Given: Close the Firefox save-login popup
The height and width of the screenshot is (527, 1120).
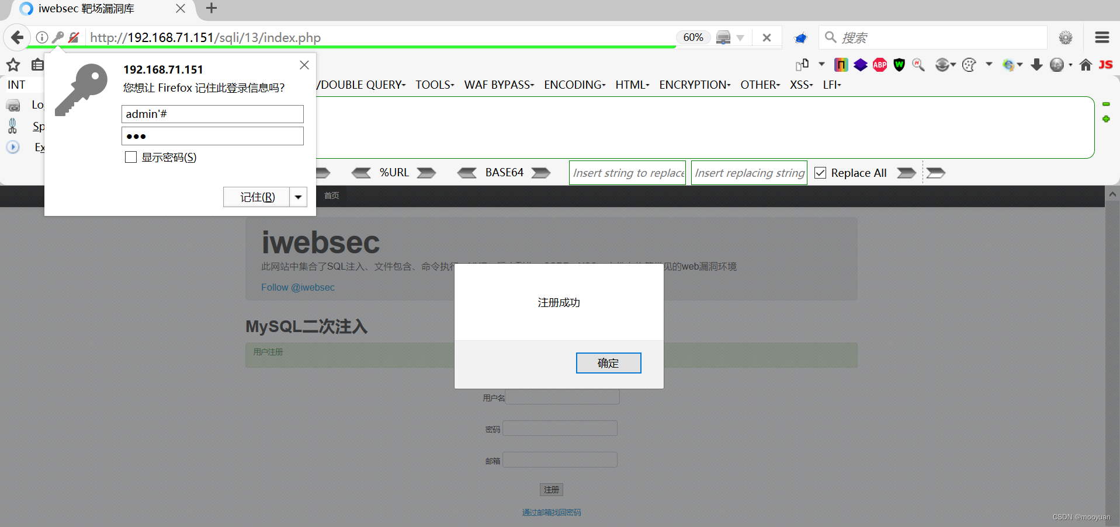Looking at the screenshot, I should tap(304, 65).
